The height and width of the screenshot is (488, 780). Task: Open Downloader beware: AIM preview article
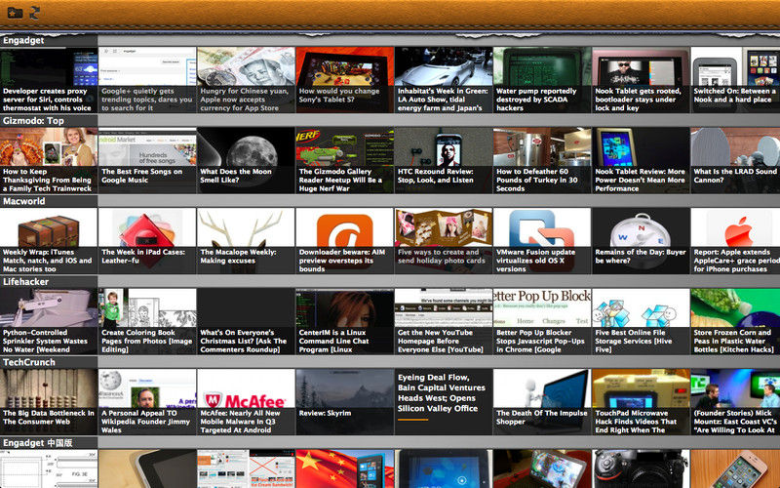coord(345,241)
